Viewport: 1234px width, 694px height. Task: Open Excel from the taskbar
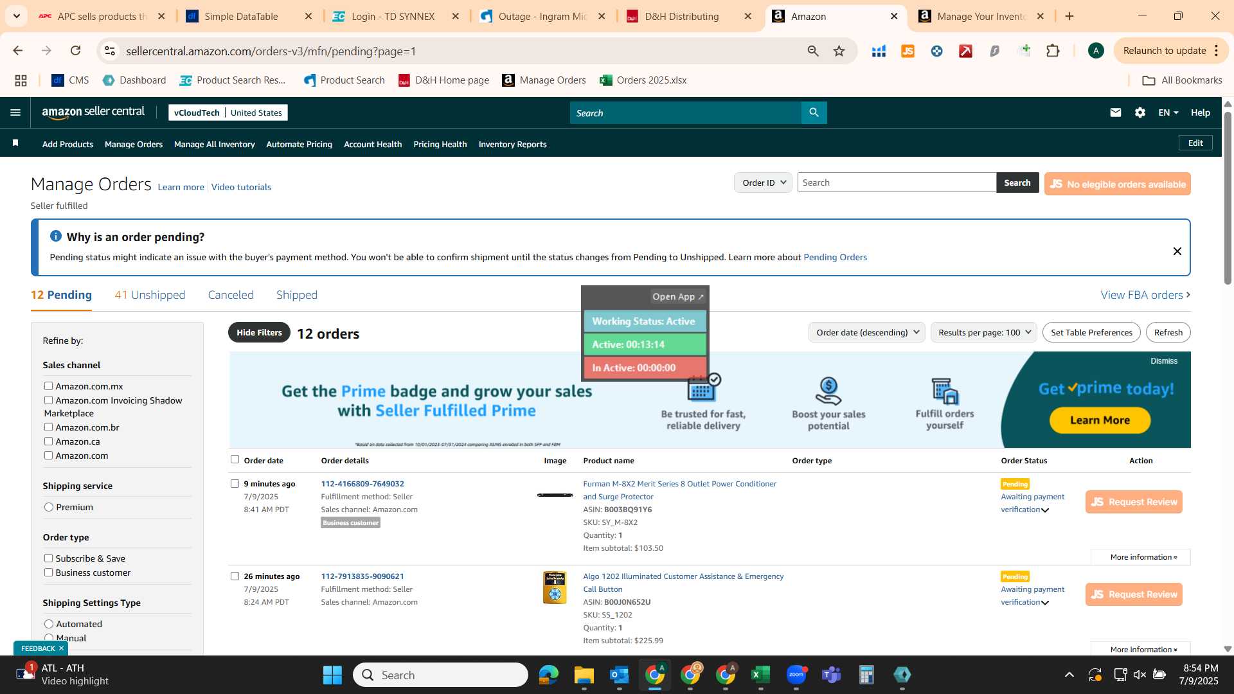pyautogui.click(x=760, y=675)
